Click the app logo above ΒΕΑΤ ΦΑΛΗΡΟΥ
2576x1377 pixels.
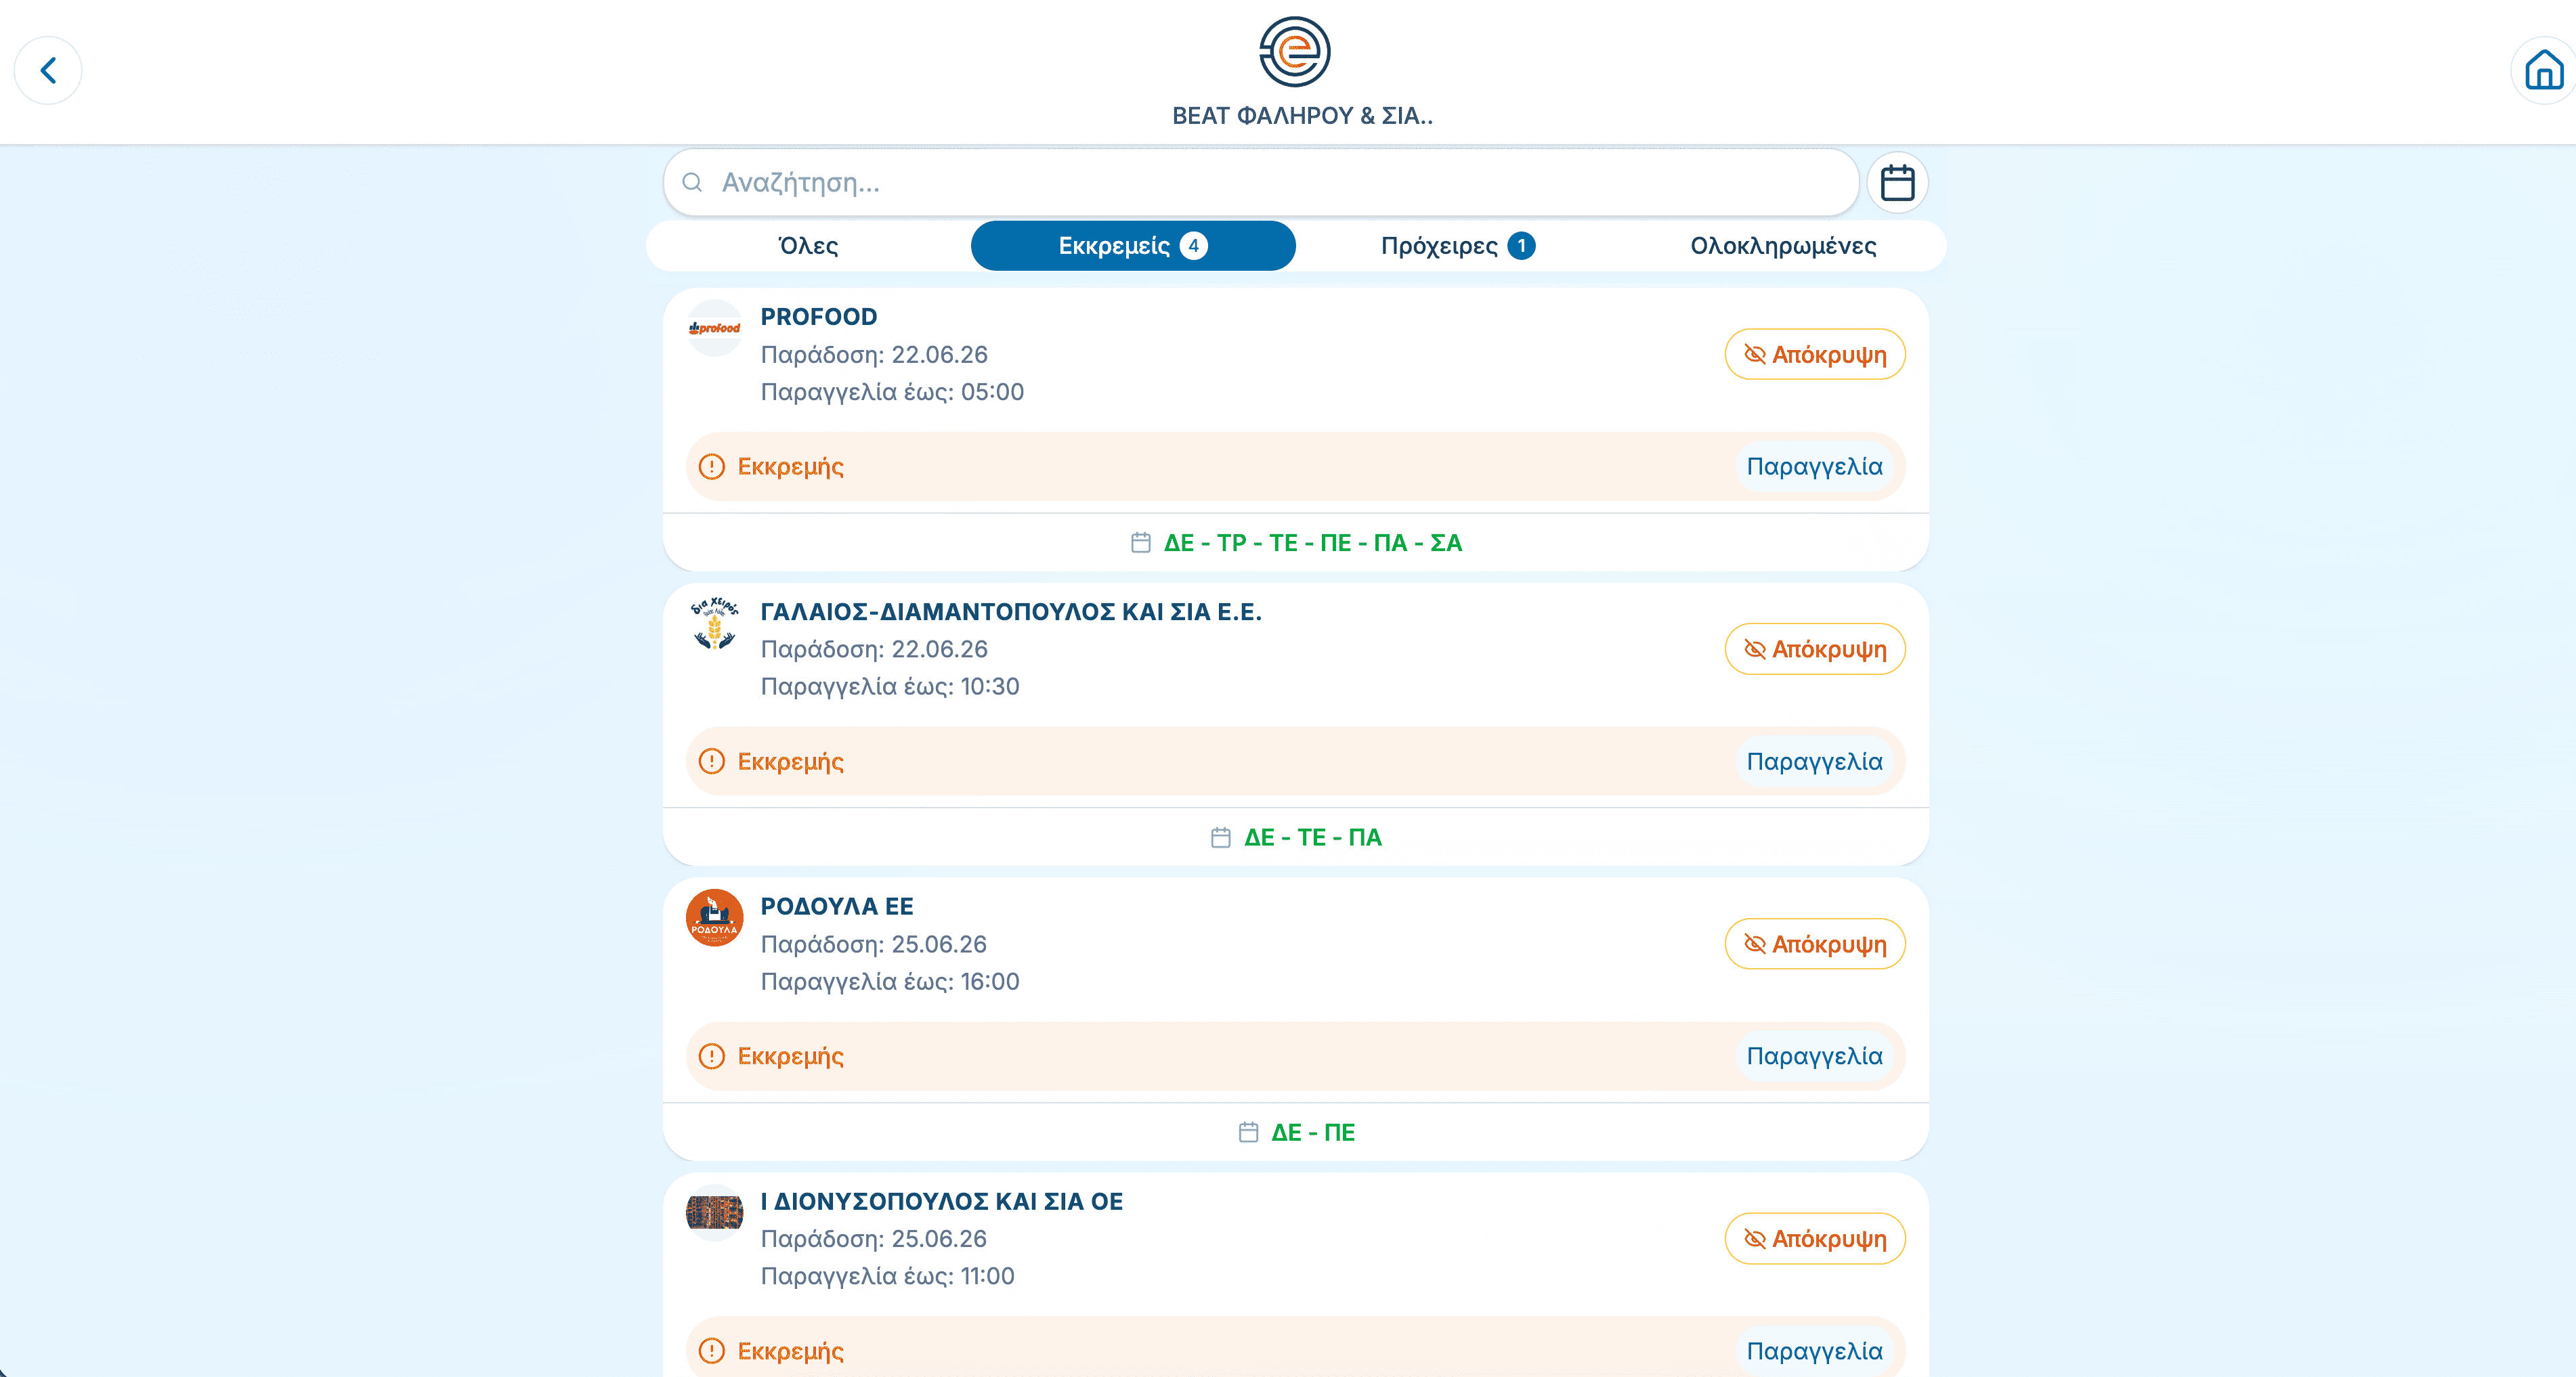tap(1294, 52)
